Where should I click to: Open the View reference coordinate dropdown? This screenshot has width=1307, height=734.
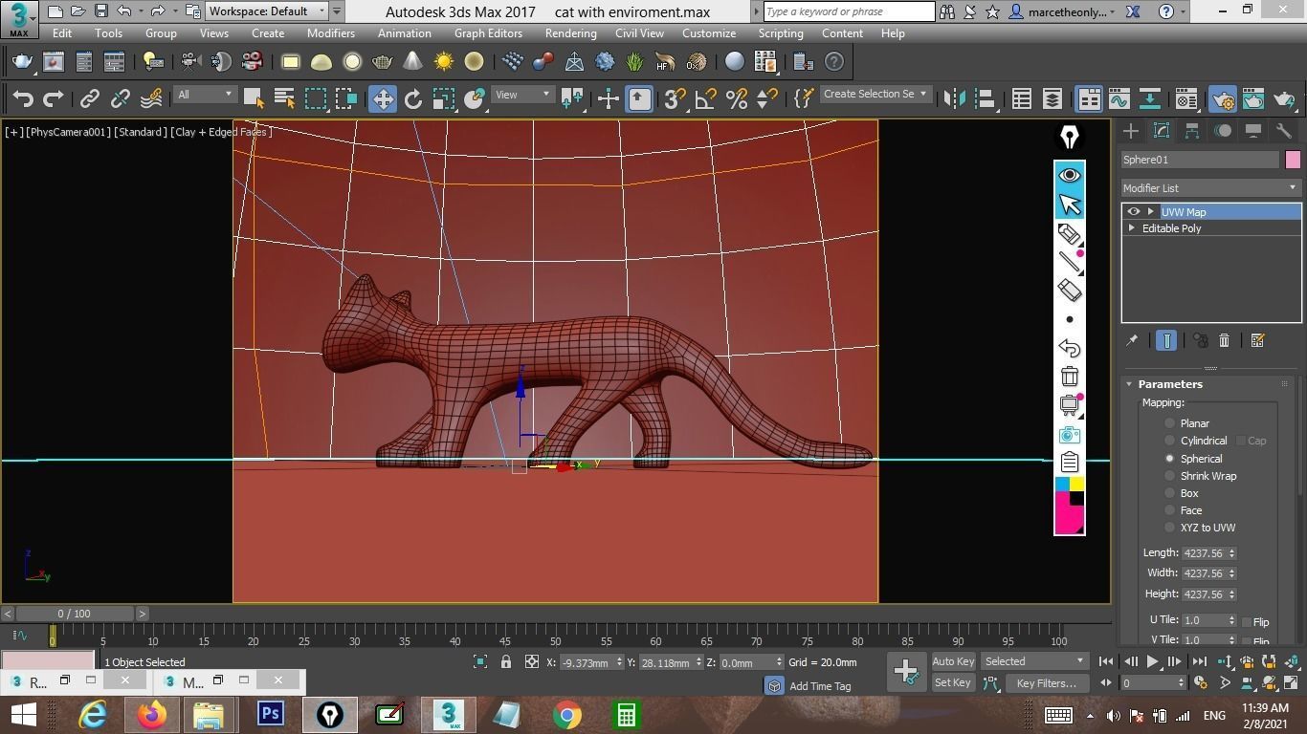[x=523, y=94]
